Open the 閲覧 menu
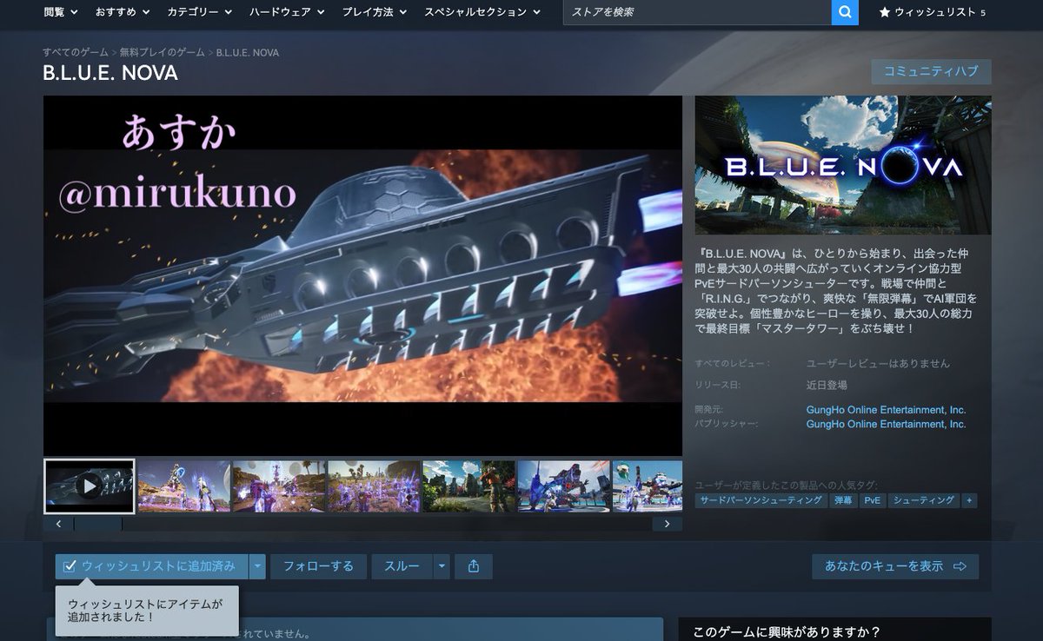The image size is (1043, 641). 61,12
